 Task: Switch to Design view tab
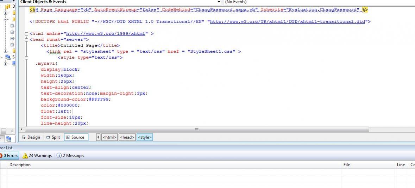[31, 137]
